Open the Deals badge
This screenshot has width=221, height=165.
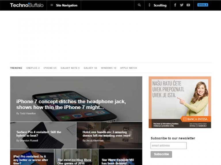(203, 5)
